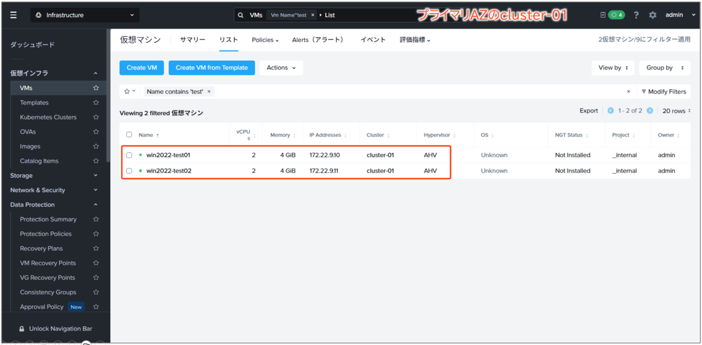The height and width of the screenshot is (345, 702).
Task: Star the VG Recovery Points entry
Action: click(x=96, y=278)
